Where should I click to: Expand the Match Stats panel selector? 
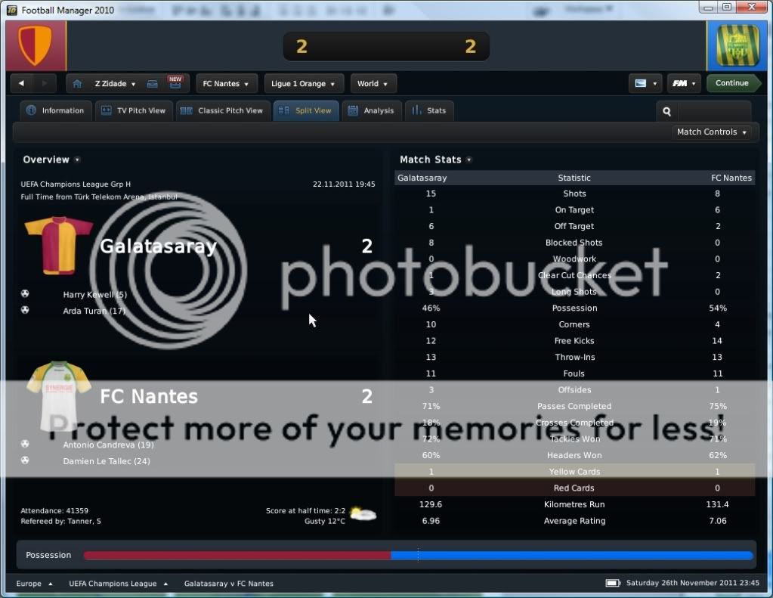point(469,160)
